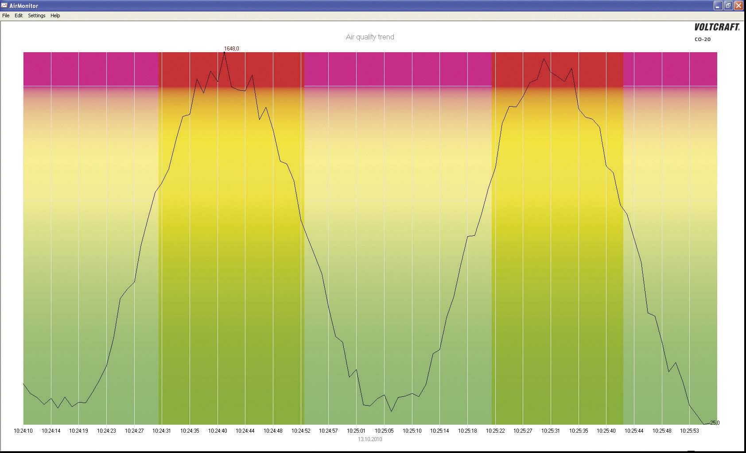
Task: Open the Settings menu
Action: tap(37, 15)
